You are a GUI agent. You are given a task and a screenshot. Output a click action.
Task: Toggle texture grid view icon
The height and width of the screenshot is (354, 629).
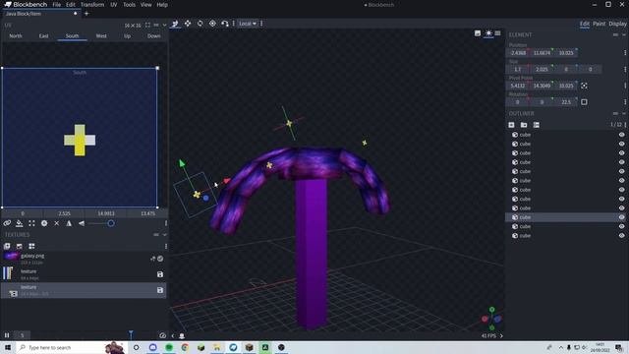click(31, 246)
